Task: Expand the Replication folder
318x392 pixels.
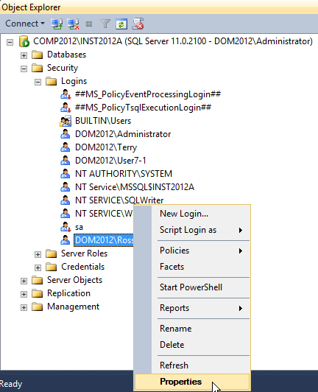Action: (24, 294)
